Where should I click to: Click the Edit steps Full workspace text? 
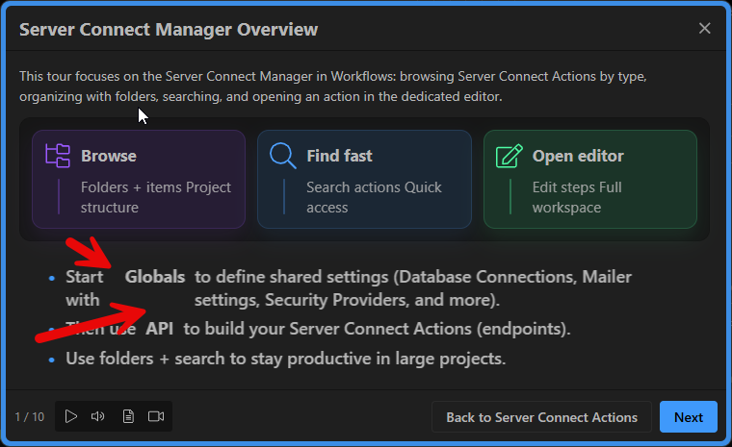coord(577,197)
